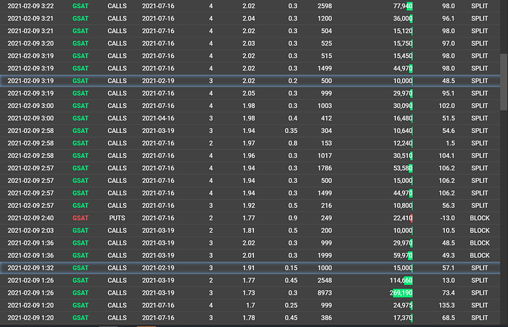This screenshot has width=508, height=327.
Task: Select the premium value 30,090
Action: [403, 106]
